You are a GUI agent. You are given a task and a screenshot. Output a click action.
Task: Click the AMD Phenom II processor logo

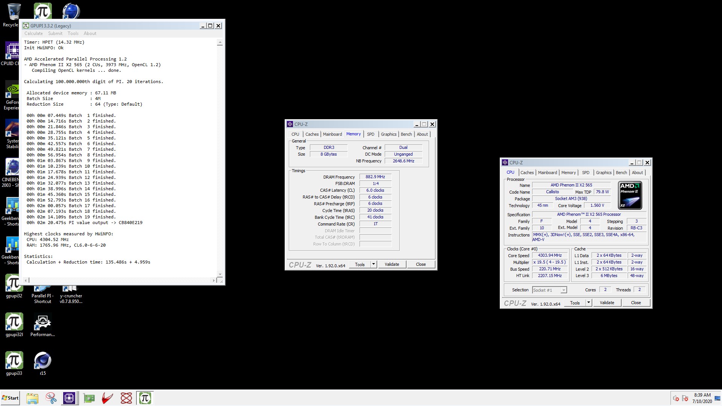click(630, 195)
